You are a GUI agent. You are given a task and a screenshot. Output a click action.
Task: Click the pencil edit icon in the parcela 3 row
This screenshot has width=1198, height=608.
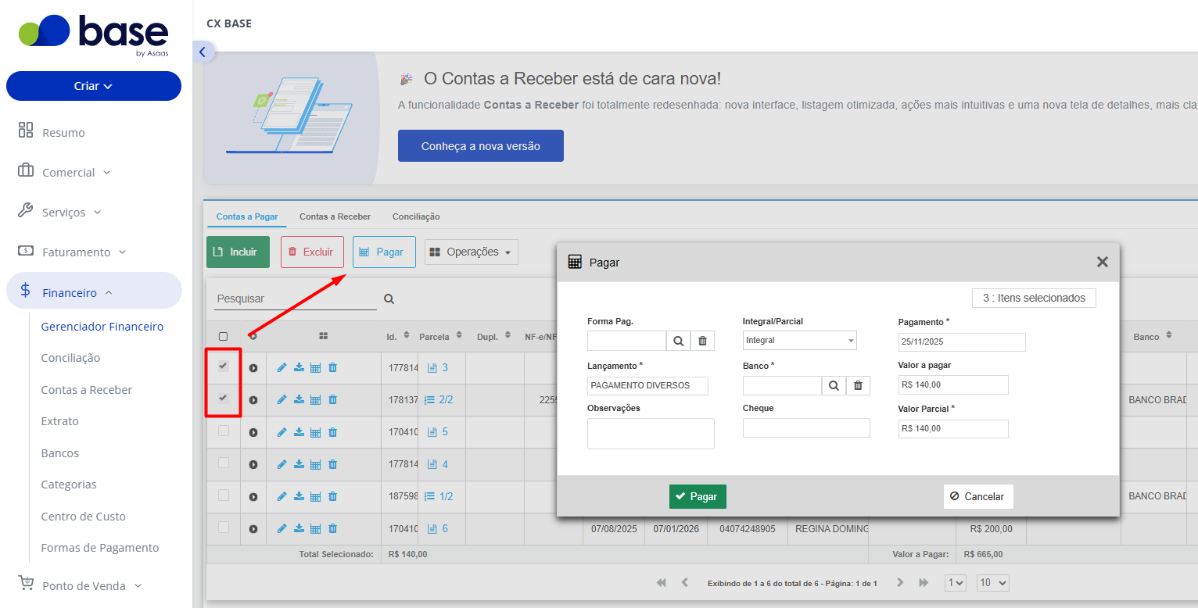click(282, 367)
